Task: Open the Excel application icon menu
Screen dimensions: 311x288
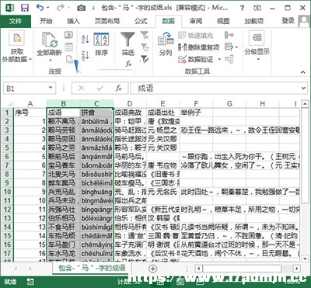Action: (x=10, y=8)
